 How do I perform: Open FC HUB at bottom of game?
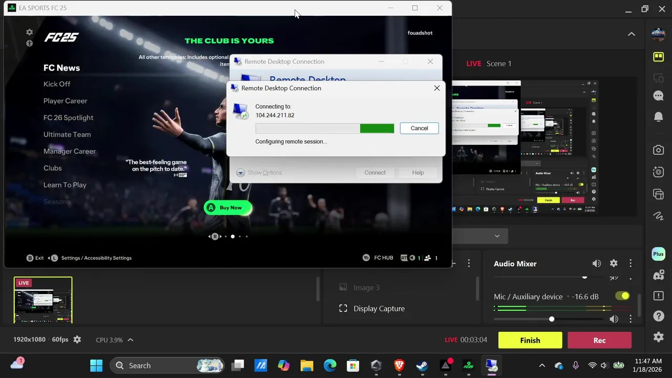point(377,258)
